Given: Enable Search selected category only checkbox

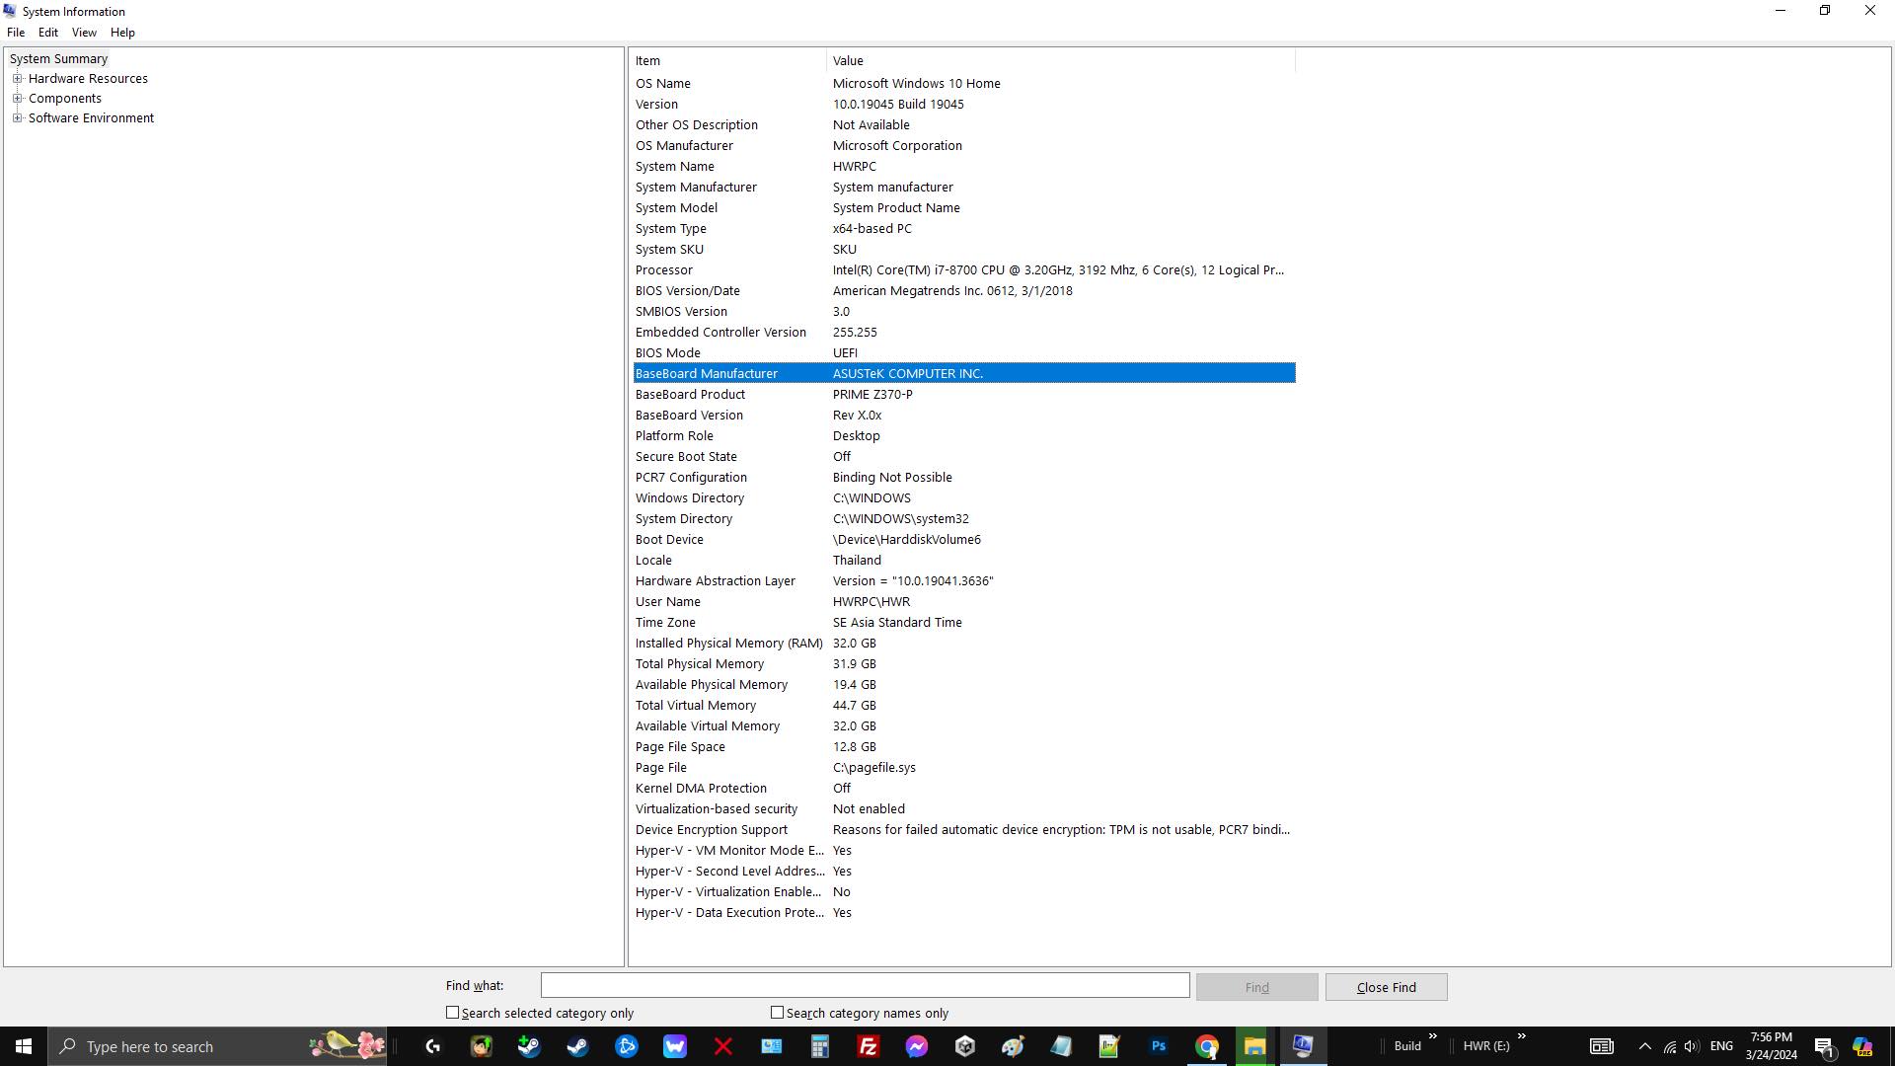Looking at the screenshot, I should click(x=453, y=1013).
